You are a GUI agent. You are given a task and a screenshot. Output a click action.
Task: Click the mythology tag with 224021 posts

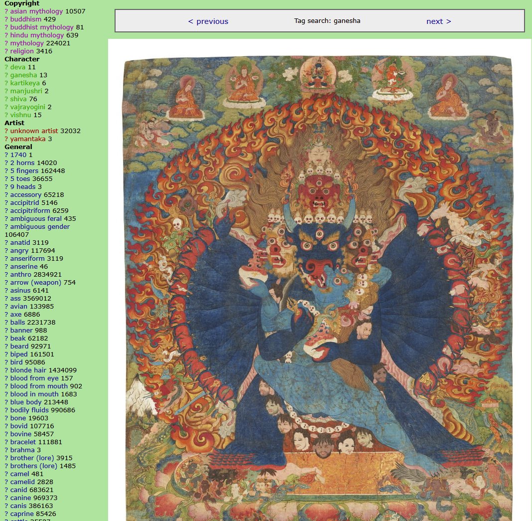27,43
